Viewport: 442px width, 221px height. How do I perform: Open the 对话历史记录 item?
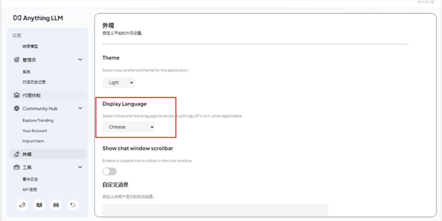pos(34,82)
